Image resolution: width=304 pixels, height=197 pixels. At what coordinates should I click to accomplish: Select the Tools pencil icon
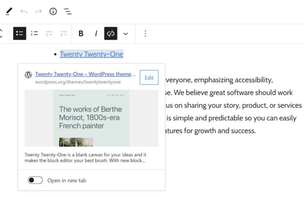pyautogui.click(x=9, y=11)
